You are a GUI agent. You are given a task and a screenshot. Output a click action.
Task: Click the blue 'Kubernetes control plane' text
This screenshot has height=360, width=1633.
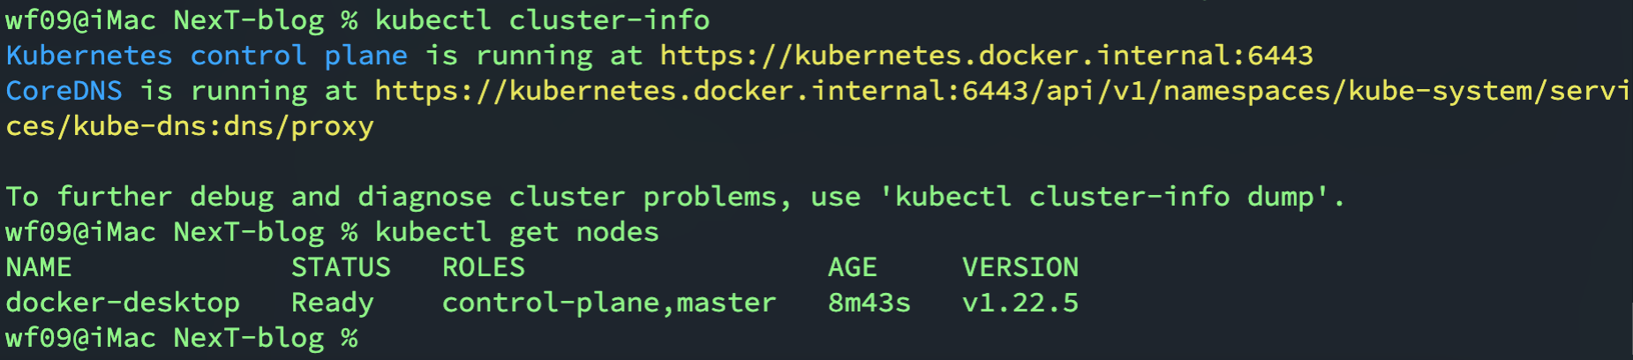point(207,56)
